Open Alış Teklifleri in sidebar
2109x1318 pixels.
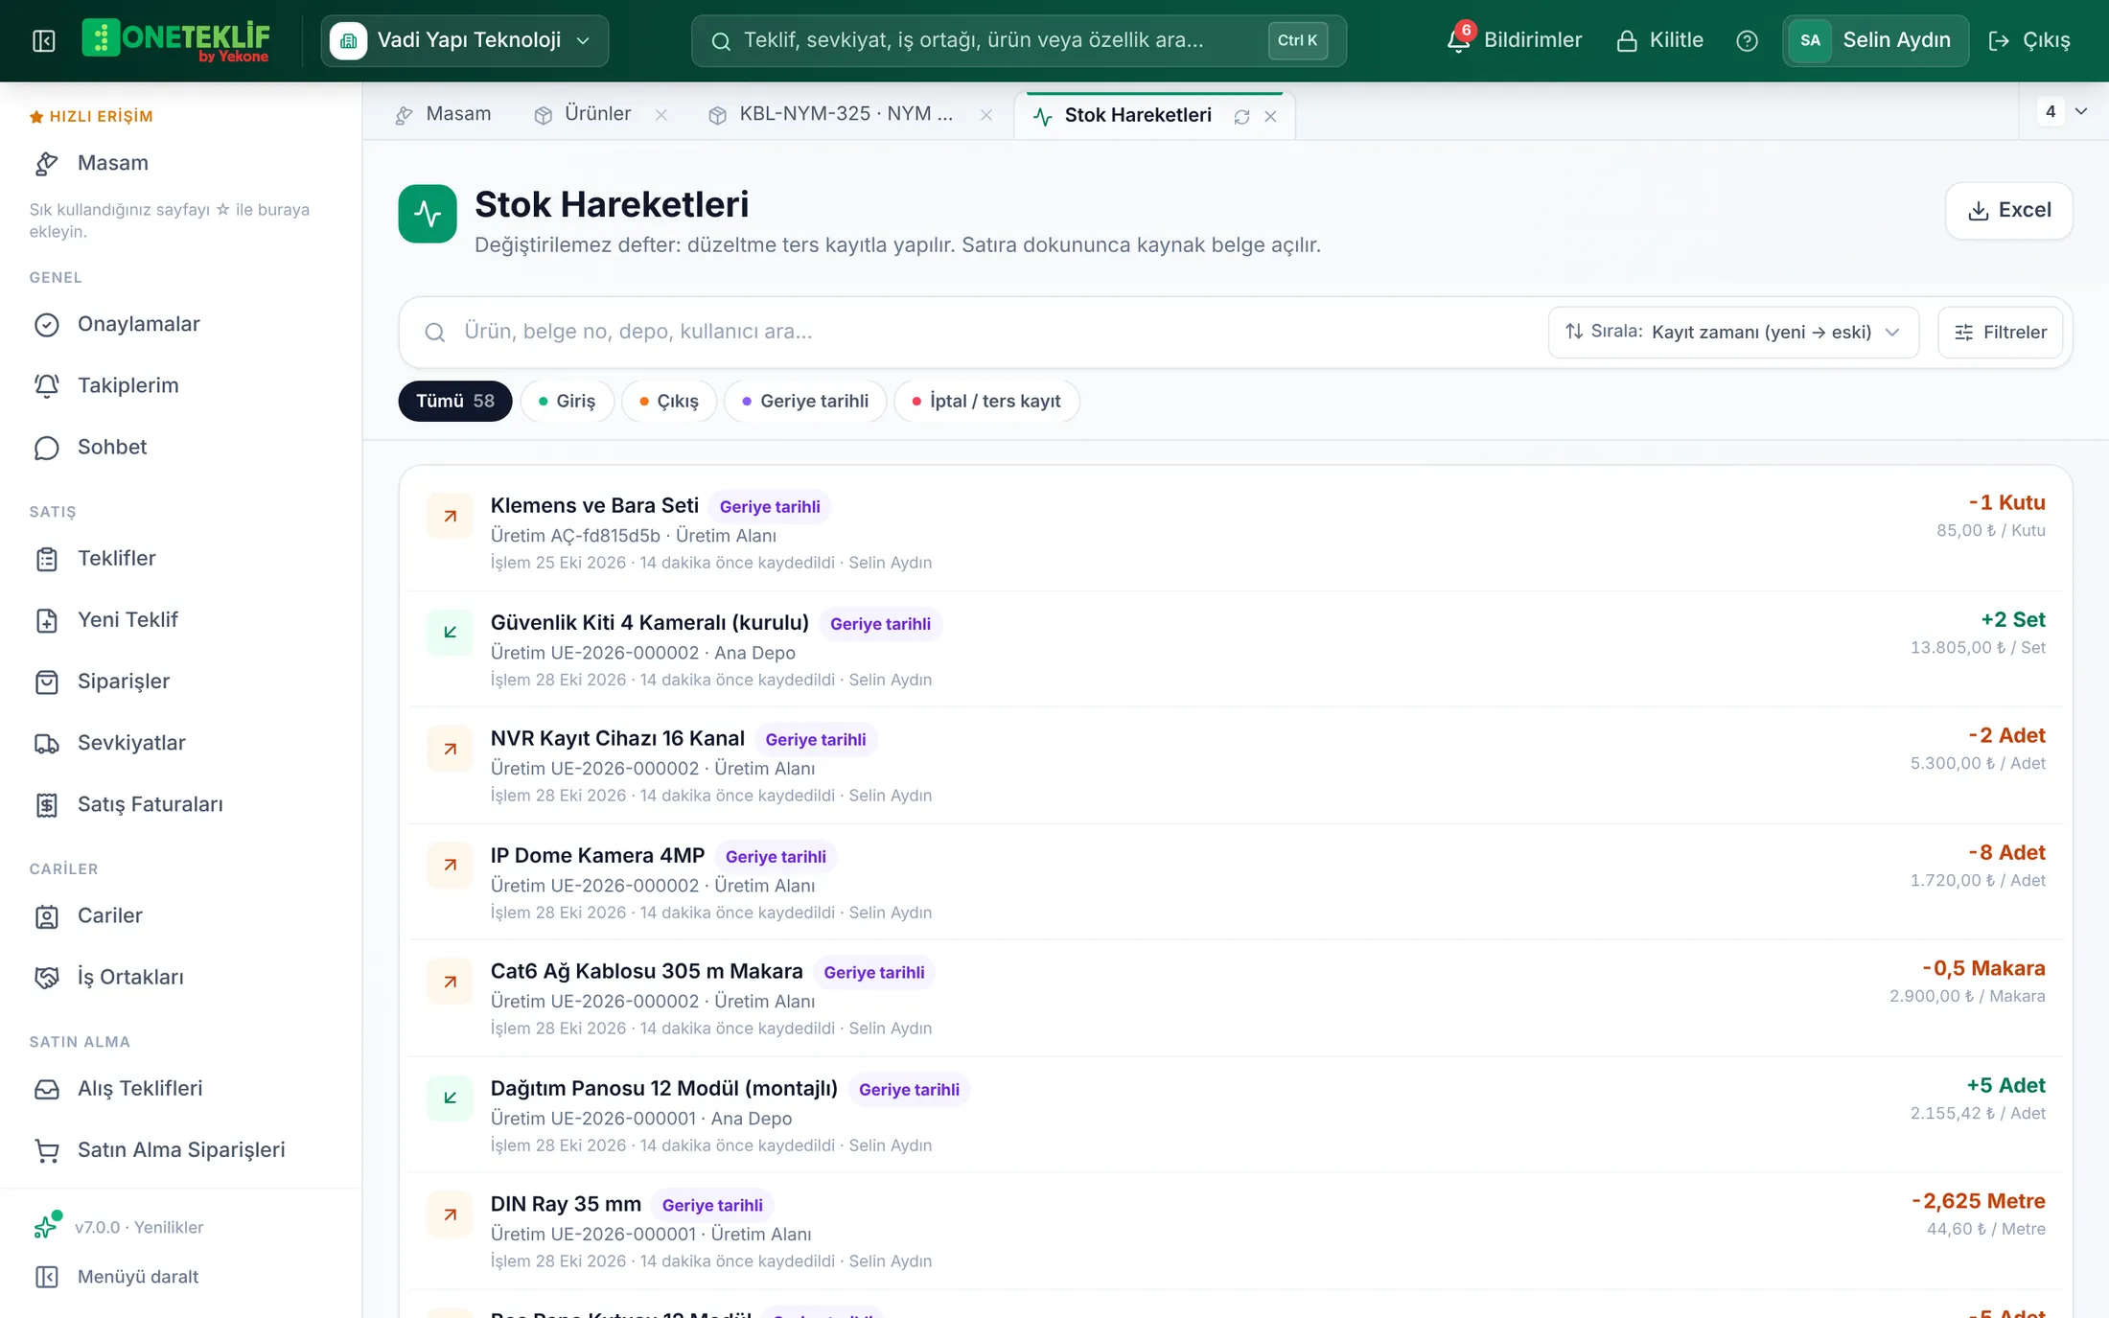181,1088
